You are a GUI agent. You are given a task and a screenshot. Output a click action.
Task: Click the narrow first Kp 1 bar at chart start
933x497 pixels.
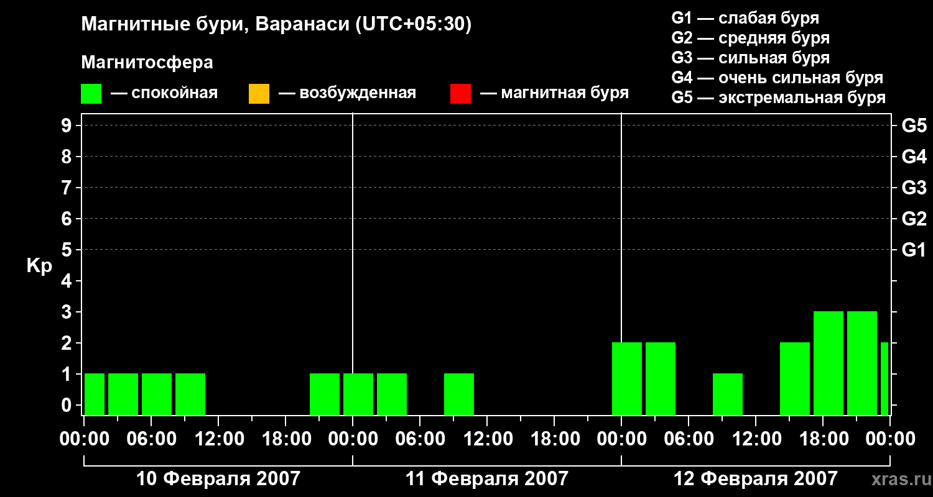pos(95,394)
